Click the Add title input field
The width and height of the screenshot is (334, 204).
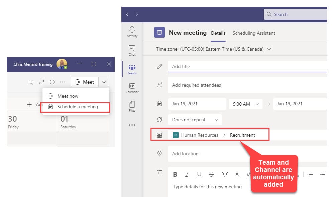tap(247, 66)
